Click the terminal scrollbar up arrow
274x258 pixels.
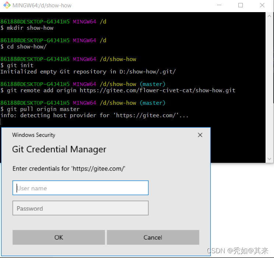pos(270,16)
